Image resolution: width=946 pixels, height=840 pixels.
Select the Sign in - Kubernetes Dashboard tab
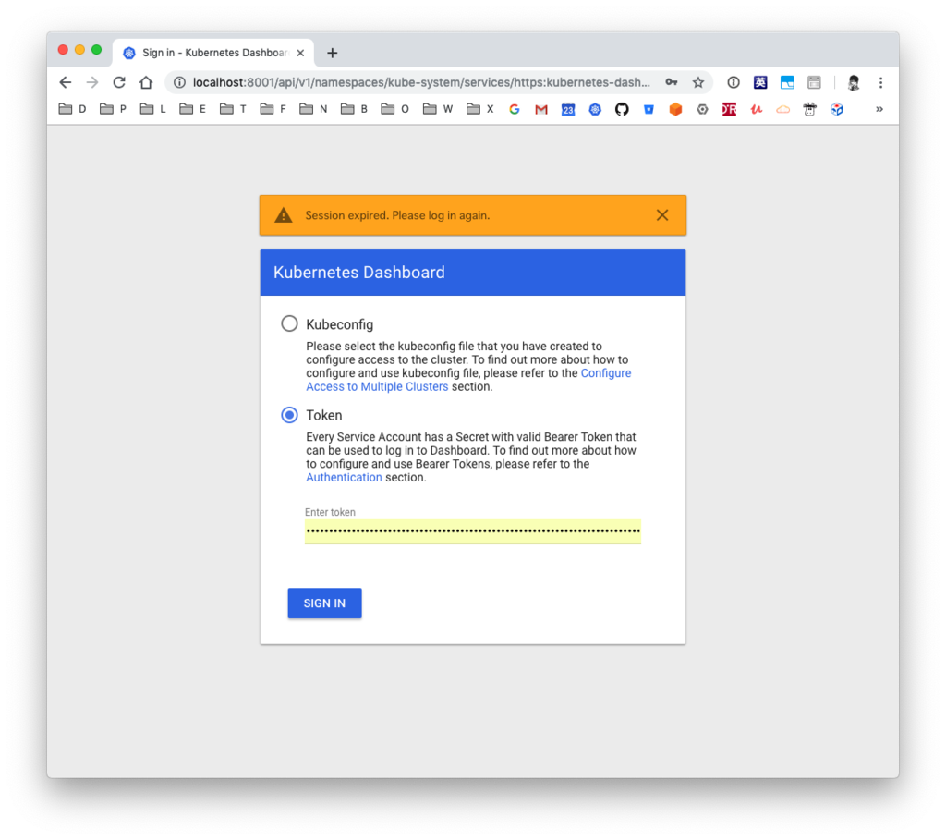coord(213,53)
